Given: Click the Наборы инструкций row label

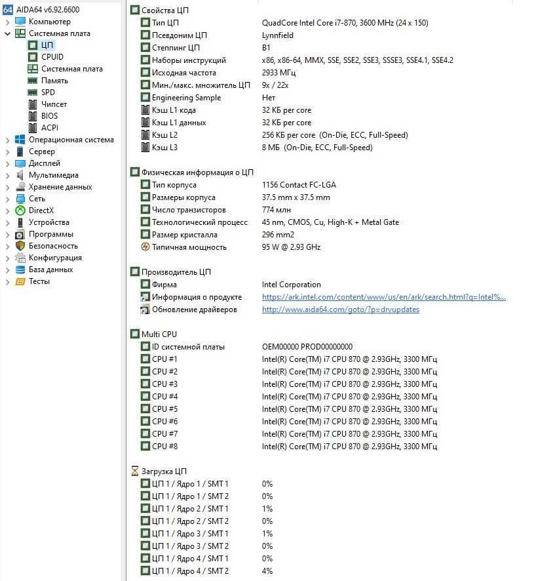Looking at the screenshot, I should (189, 60).
